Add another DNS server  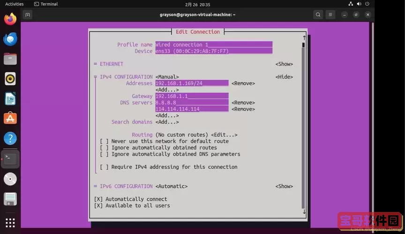pos(167,116)
